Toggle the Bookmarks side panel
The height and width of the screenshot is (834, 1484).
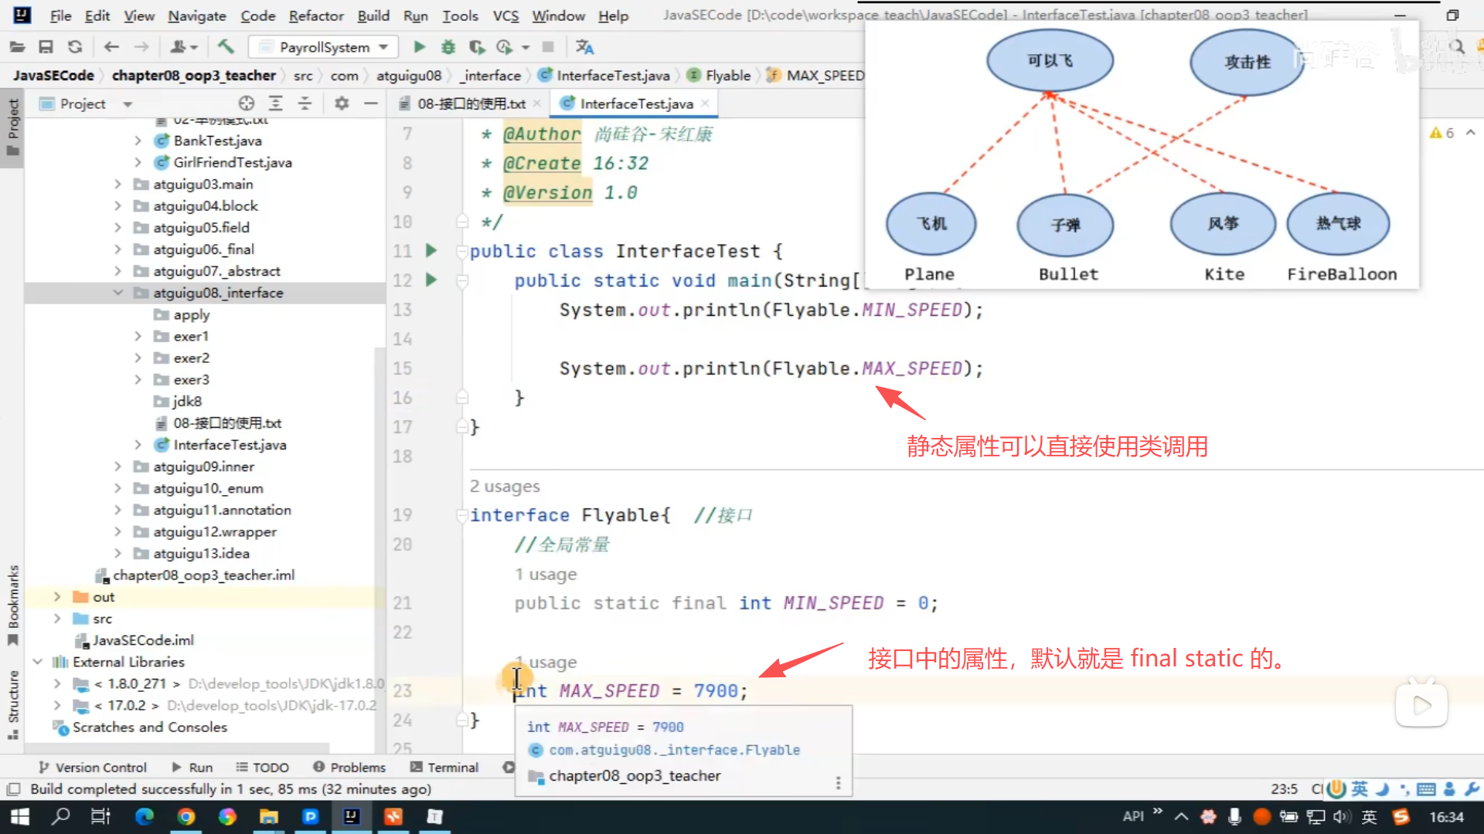point(13,604)
